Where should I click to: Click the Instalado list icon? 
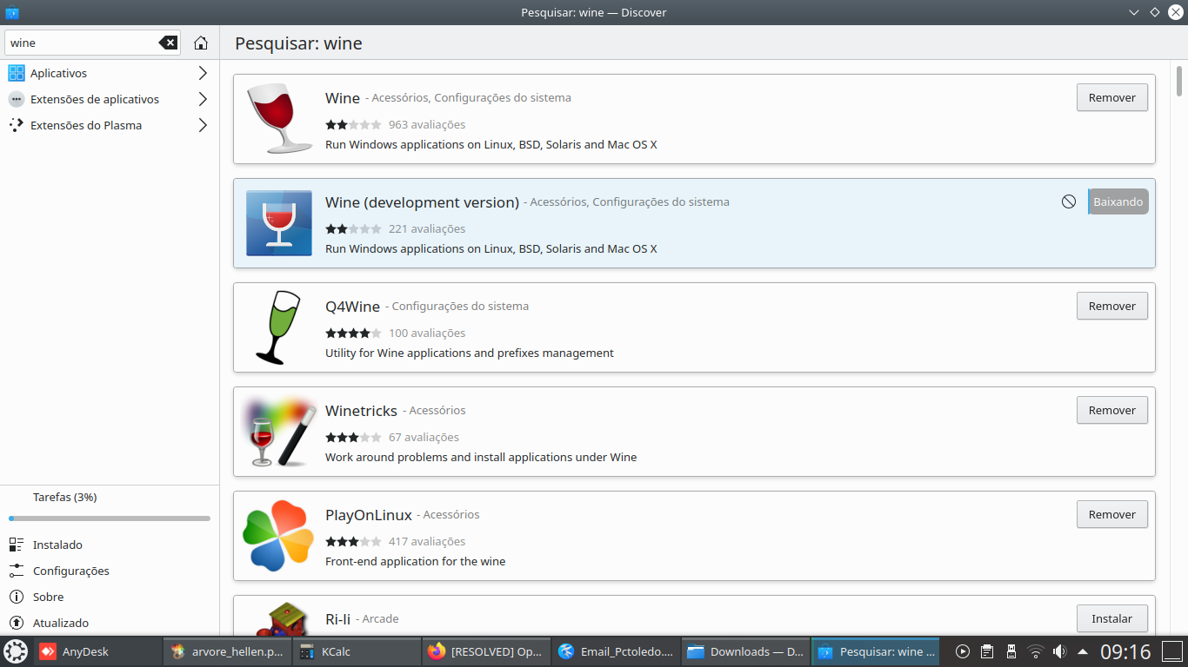[17, 545]
